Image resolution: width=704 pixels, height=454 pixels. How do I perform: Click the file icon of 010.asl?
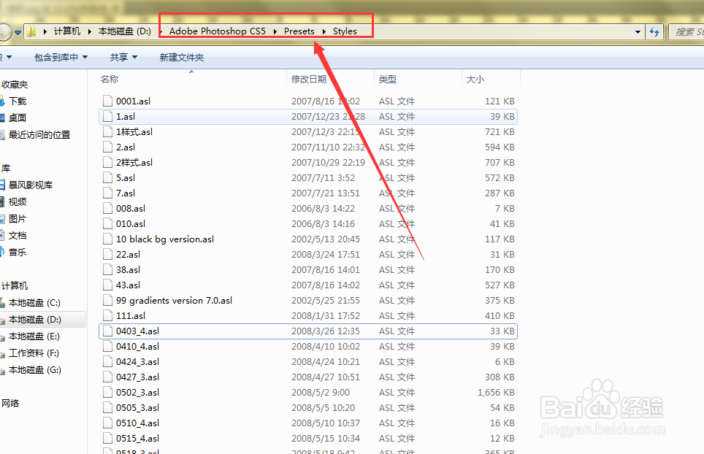pos(107,223)
